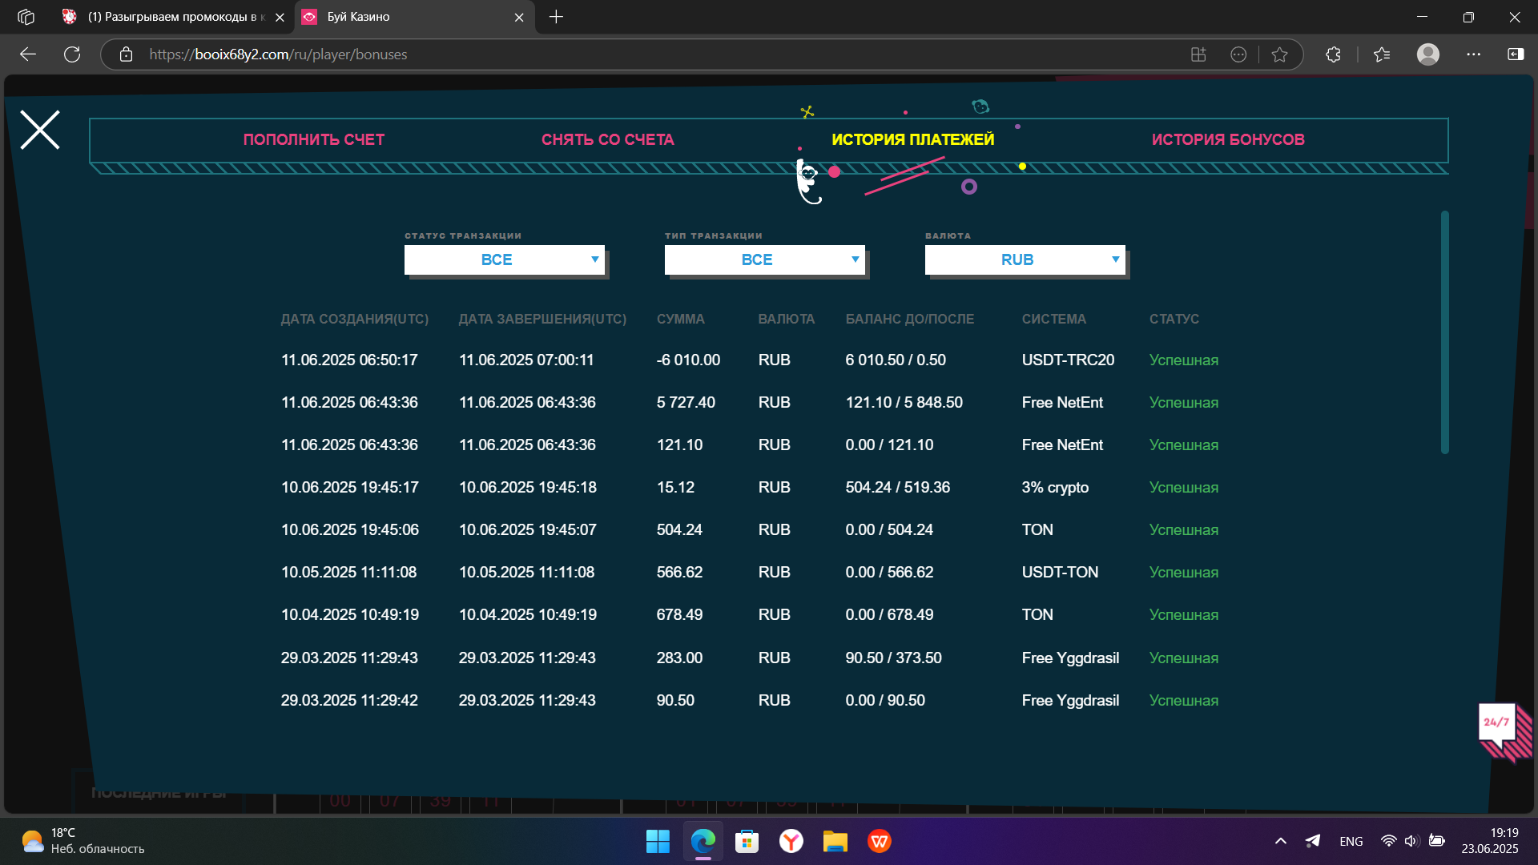Switch to the История бонусов tab
The height and width of the screenshot is (865, 1538).
[x=1228, y=139]
